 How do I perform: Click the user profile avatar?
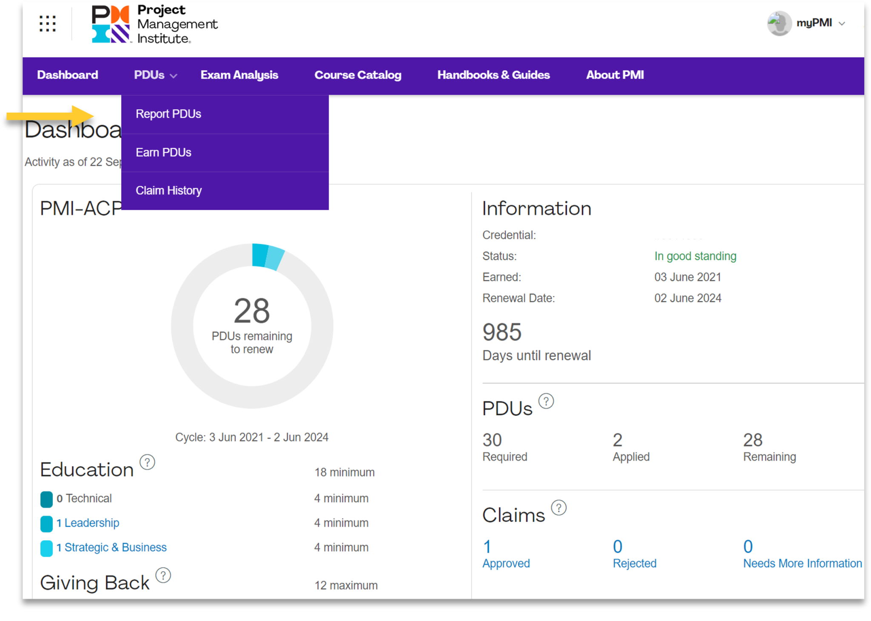[x=779, y=23]
